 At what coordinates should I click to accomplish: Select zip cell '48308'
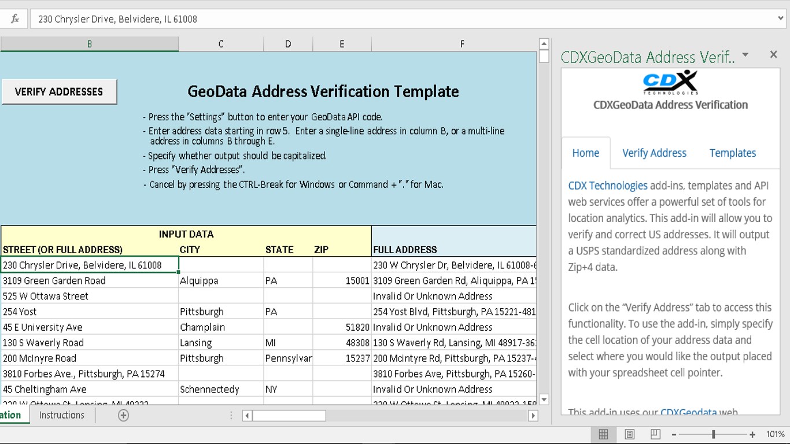click(x=342, y=343)
